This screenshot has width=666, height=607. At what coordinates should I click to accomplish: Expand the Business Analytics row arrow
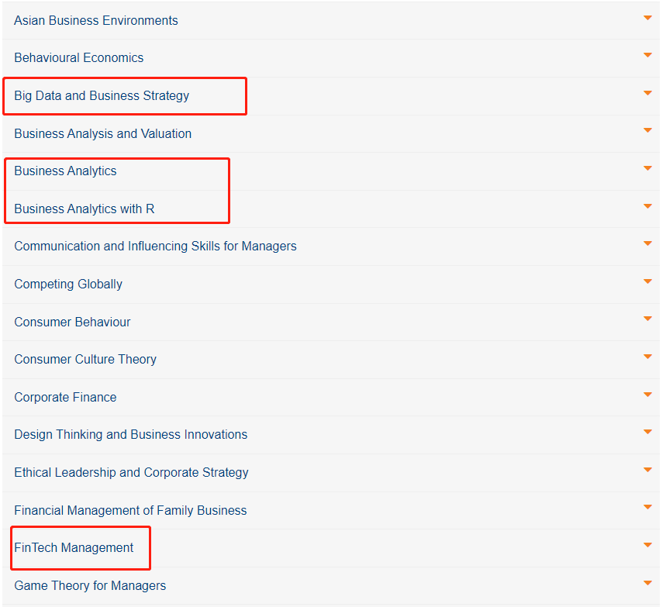tap(647, 168)
